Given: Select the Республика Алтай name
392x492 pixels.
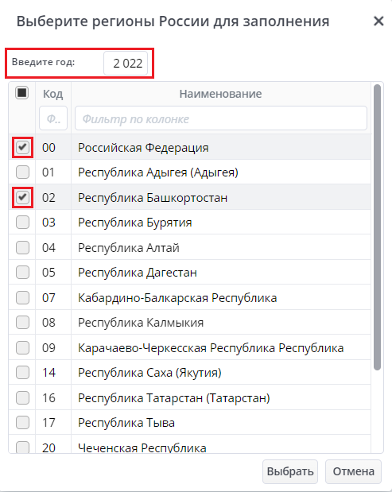Looking at the screenshot, I should [129, 247].
